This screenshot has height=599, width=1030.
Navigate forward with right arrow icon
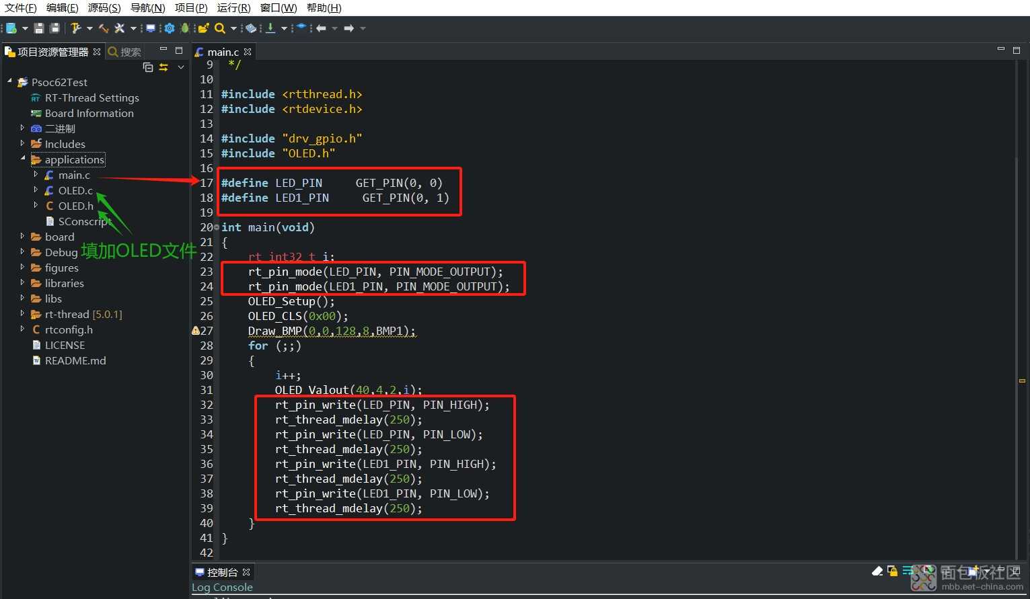[348, 28]
